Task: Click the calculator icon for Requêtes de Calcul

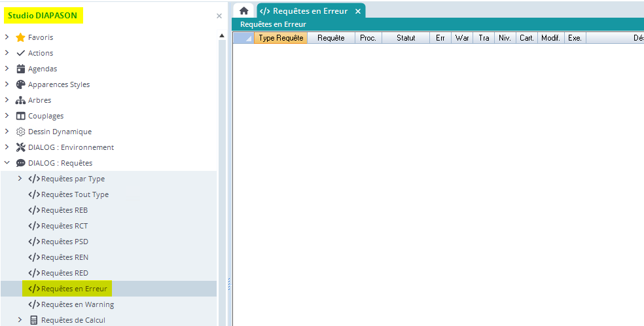Action: (33, 320)
